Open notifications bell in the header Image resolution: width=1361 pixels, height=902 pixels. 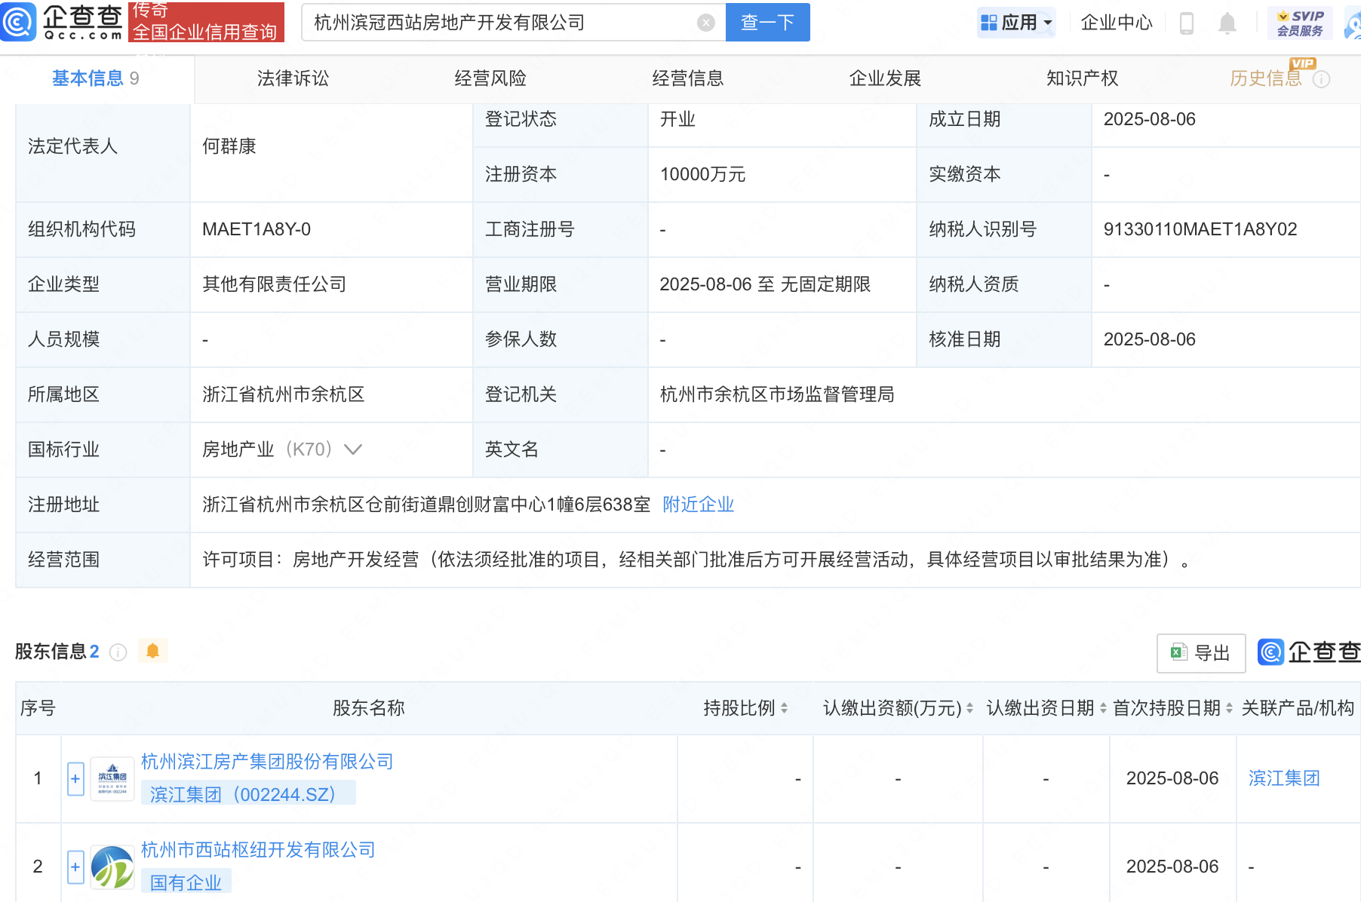1227,23
